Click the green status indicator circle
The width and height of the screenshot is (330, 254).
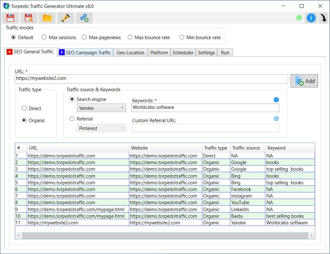pyautogui.click(x=299, y=18)
